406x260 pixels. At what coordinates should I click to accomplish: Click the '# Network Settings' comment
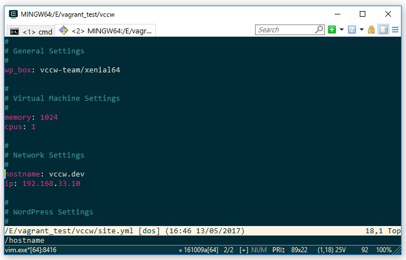tap(45, 155)
